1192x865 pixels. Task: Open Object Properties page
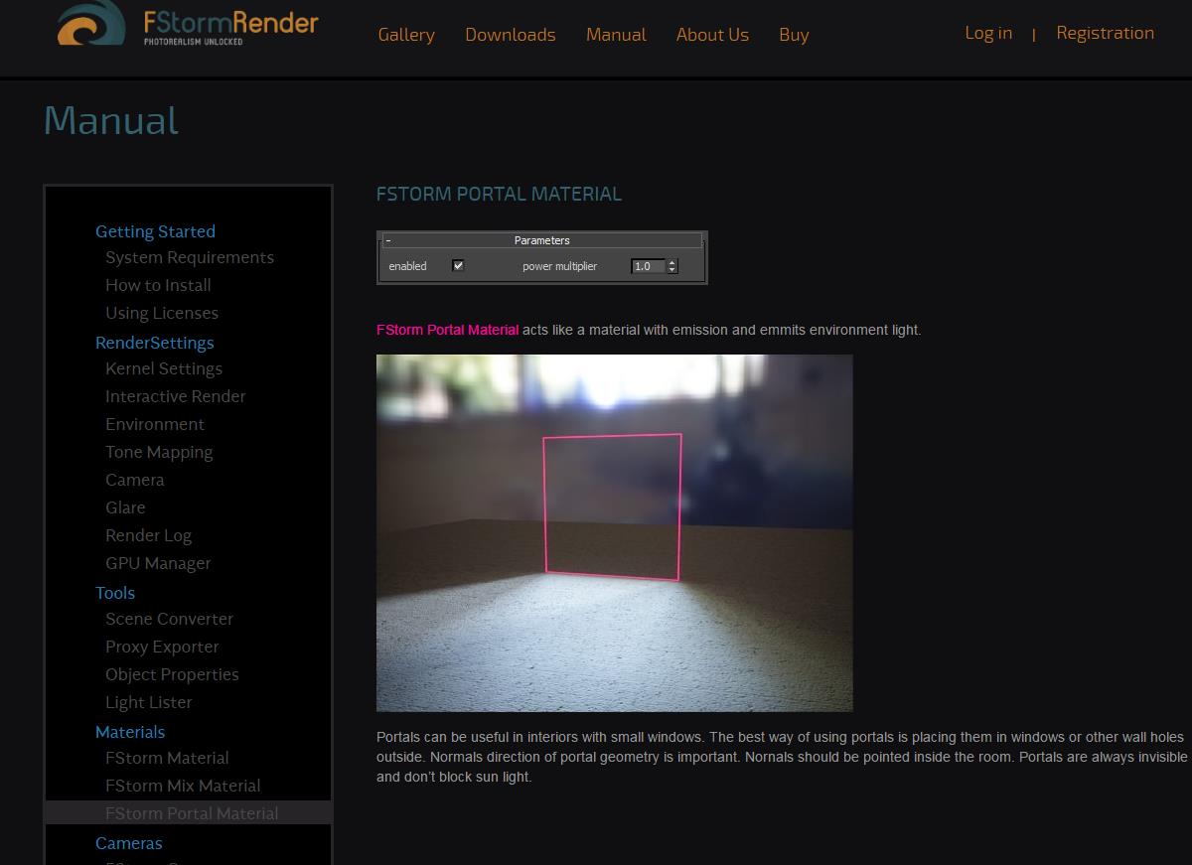click(172, 674)
